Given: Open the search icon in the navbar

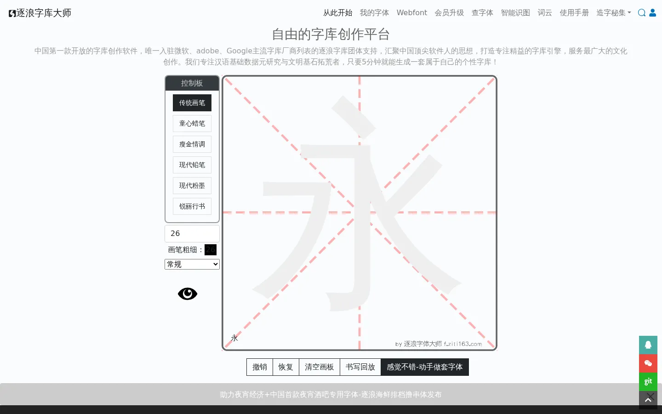Looking at the screenshot, I should 642,13.
